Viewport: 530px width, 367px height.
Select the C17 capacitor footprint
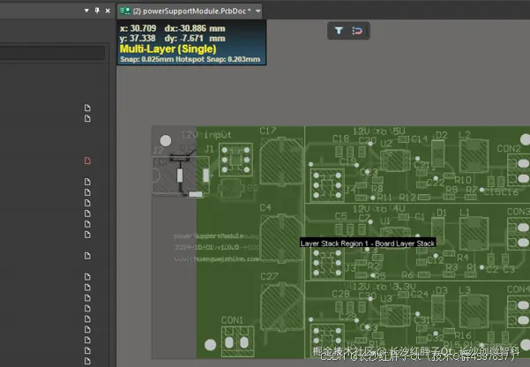click(281, 161)
